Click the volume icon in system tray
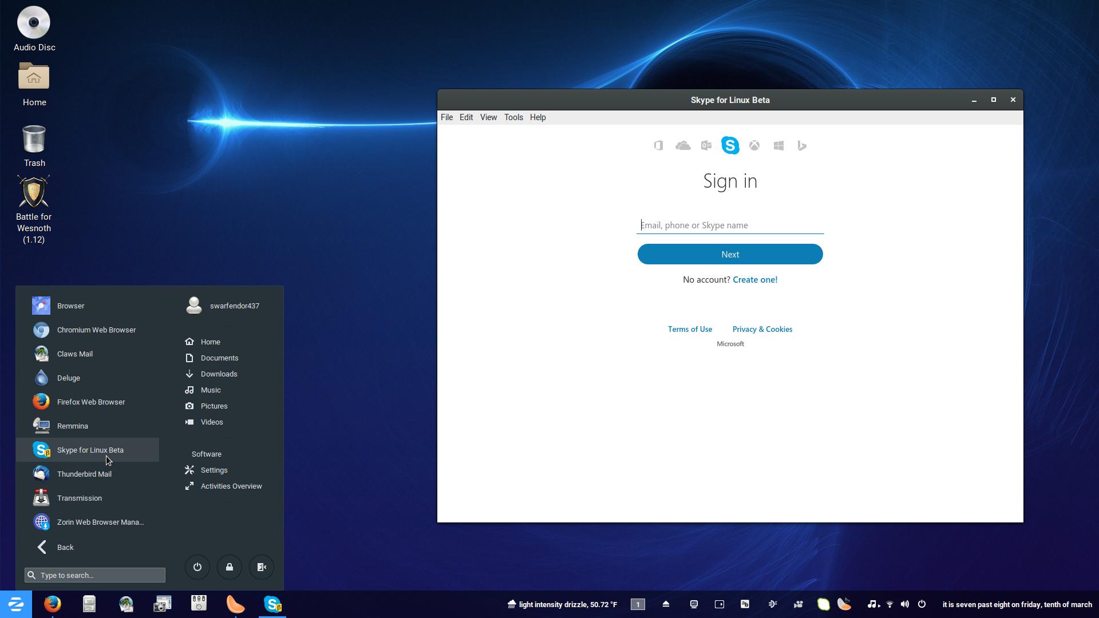 click(904, 604)
